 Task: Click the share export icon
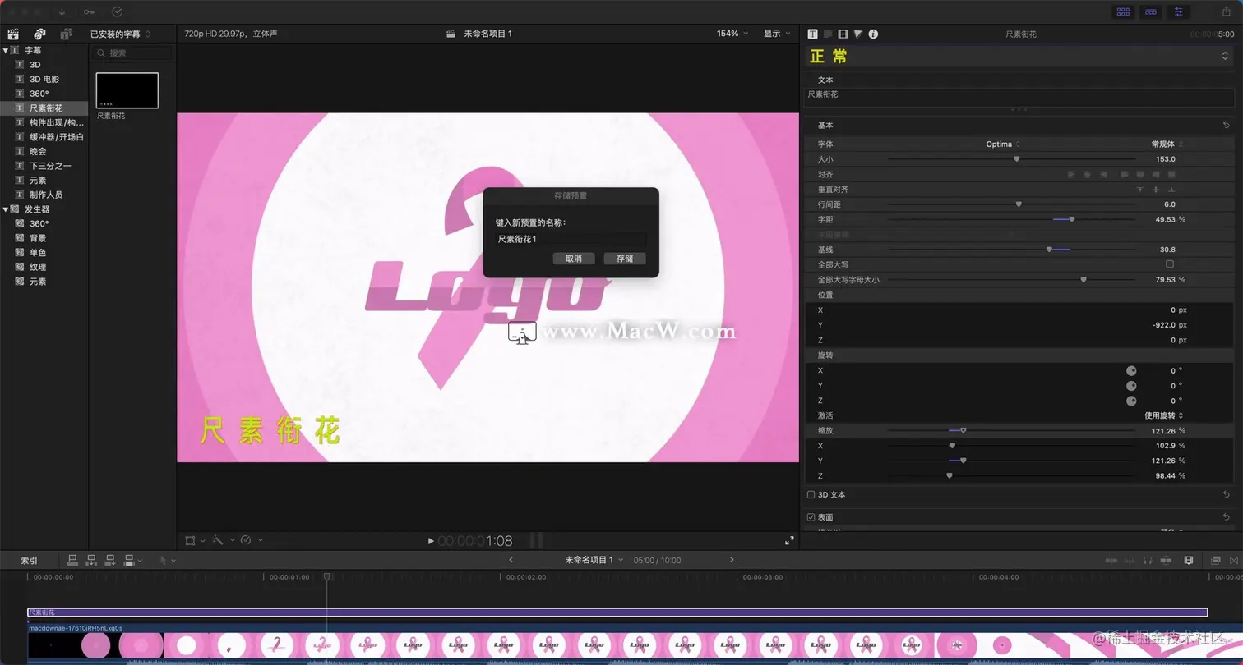click(x=1226, y=11)
